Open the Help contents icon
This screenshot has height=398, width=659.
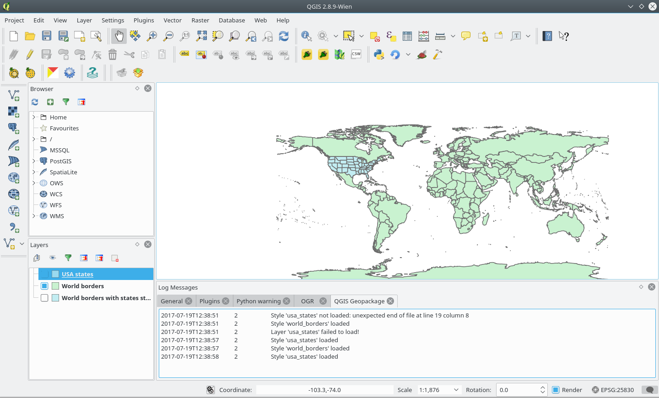[x=547, y=36]
